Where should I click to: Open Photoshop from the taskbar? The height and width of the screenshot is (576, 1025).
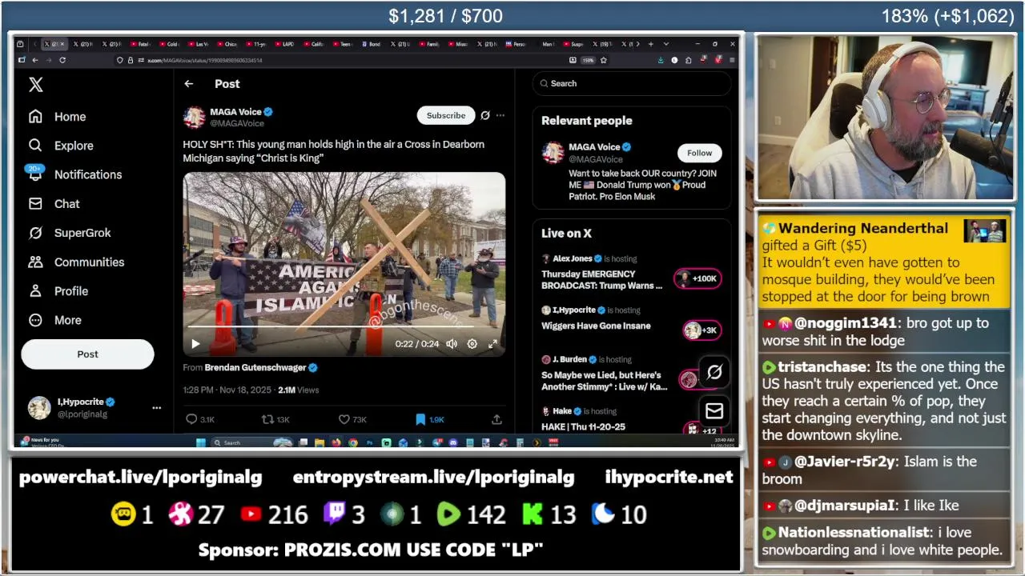coord(369,442)
